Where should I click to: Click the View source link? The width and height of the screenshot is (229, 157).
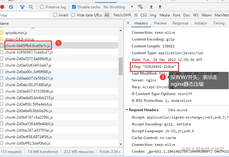click(x=177, y=110)
